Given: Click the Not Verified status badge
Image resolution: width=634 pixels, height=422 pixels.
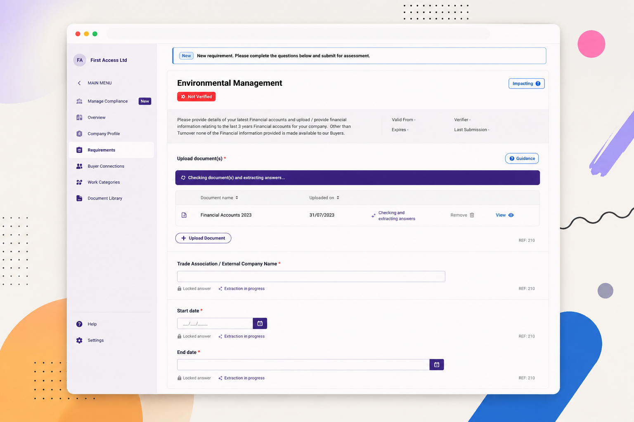Looking at the screenshot, I should [196, 97].
